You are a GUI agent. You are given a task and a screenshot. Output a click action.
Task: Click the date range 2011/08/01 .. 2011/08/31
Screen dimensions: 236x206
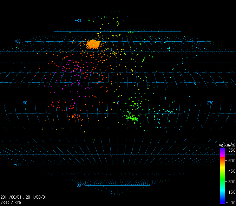pos(24,197)
